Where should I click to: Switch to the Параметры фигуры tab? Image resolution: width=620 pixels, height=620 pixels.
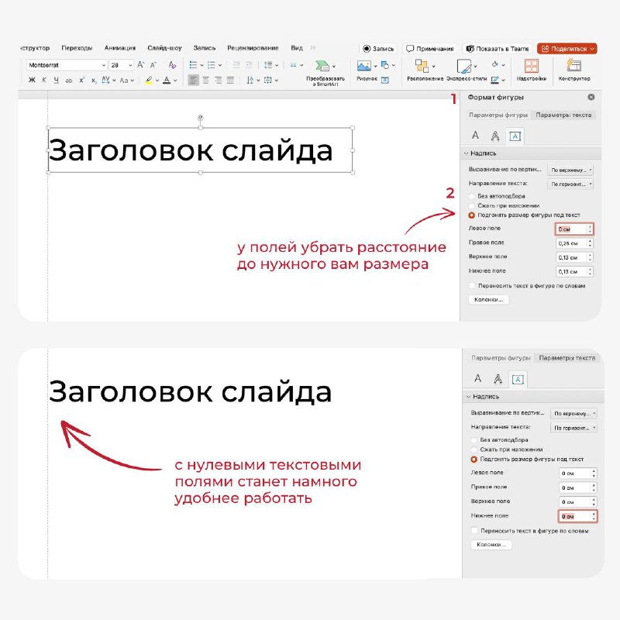coord(498,115)
